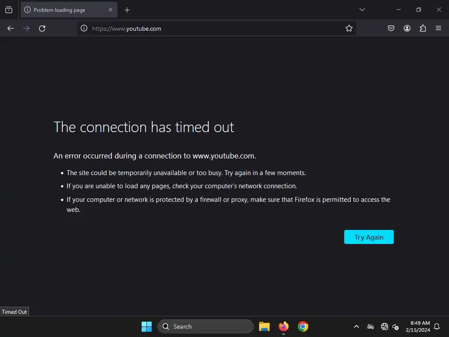This screenshot has height=337, width=449.
Task: Click the bullet about firewall or proxy
Action: (228, 204)
